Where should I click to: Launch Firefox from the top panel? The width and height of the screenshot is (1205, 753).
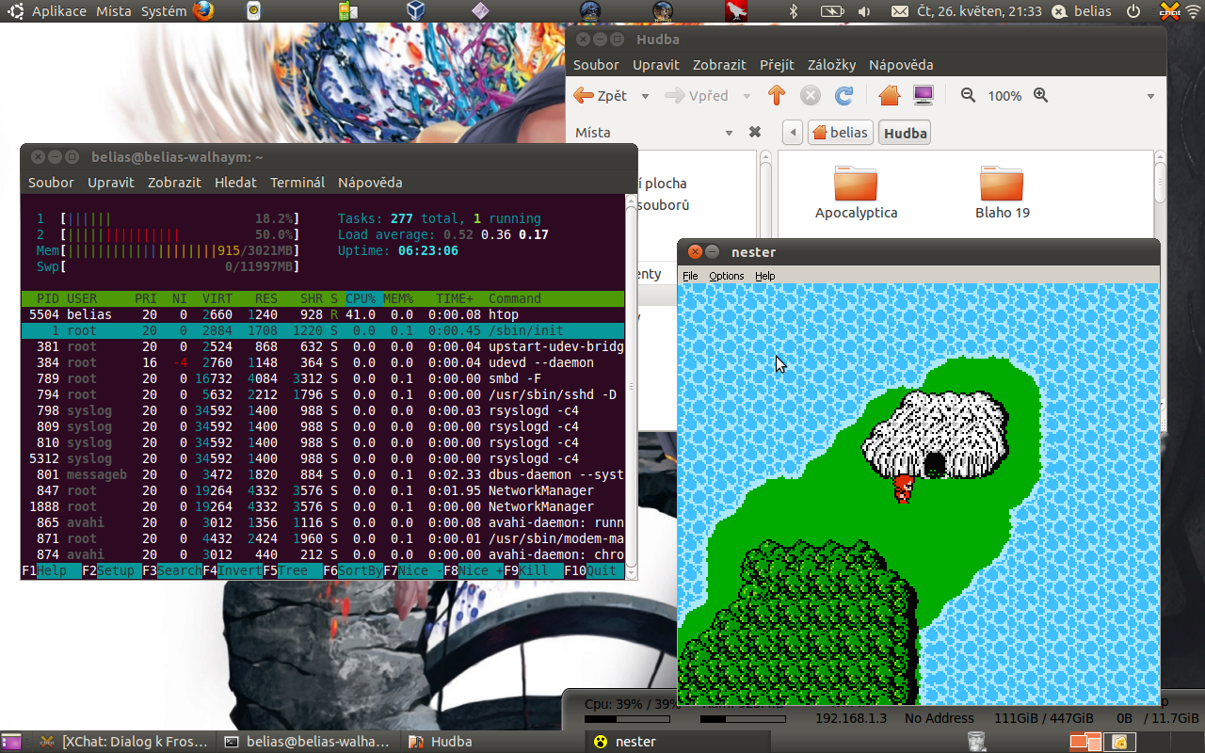click(x=203, y=11)
